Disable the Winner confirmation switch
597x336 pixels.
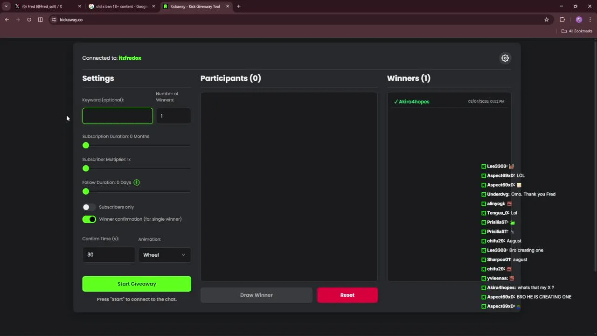(x=89, y=219)
